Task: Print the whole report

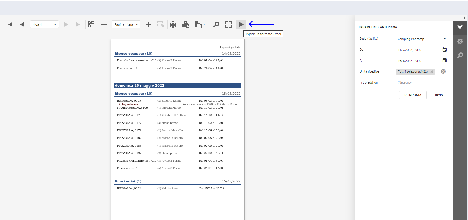Action: (x=173, y=24)
